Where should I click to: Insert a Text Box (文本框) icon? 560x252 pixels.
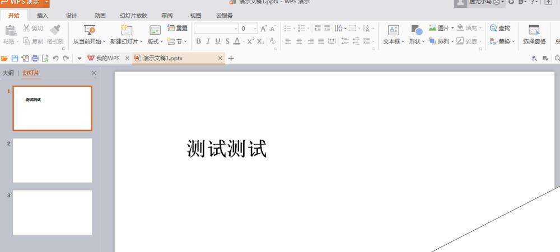pos(393,30)
